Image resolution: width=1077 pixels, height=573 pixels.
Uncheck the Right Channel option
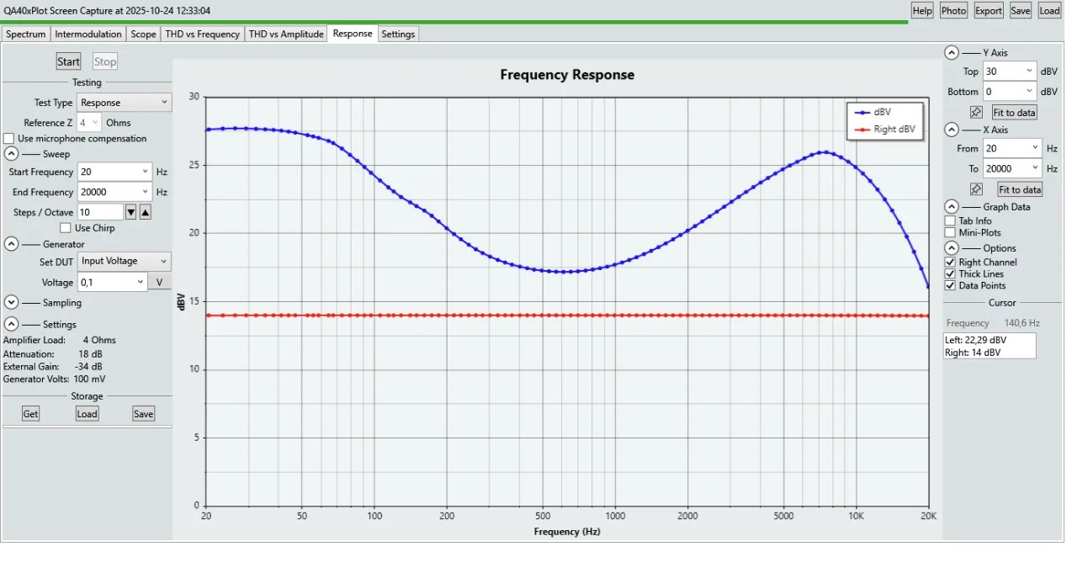(x=950, y=262)
